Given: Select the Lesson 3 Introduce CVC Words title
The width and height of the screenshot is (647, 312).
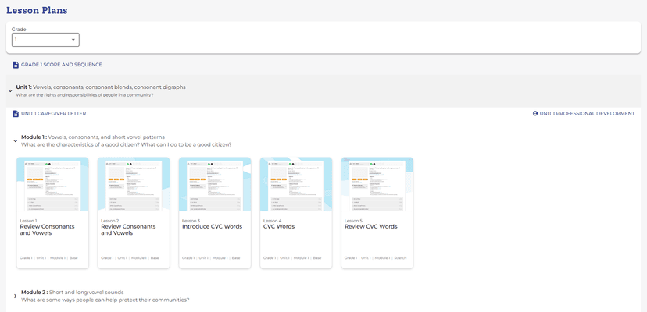Looking at the screenshot, I should [x=211, y=227].
